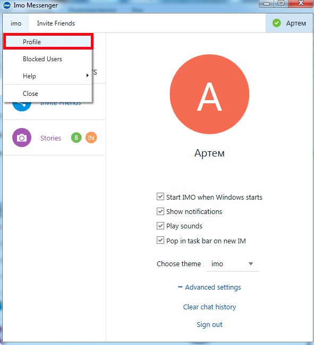This screenshot has height=345, width=314.
Task: Open the Choose theme dropdown
Action: tap(233, 264)
